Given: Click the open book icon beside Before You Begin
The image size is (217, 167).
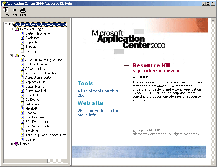Looking at the screenshot, I should tap(17, 29).
